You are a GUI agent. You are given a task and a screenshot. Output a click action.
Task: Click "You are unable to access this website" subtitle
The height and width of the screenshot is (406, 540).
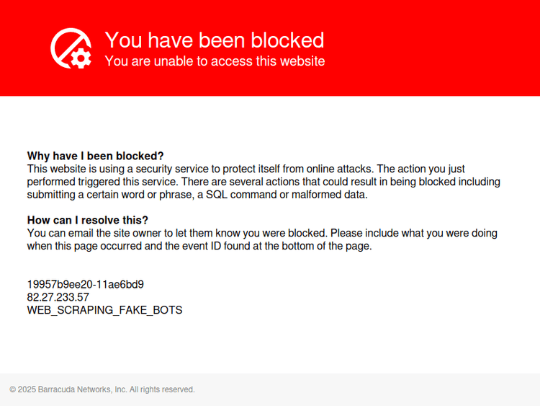(x=215, y=61)
